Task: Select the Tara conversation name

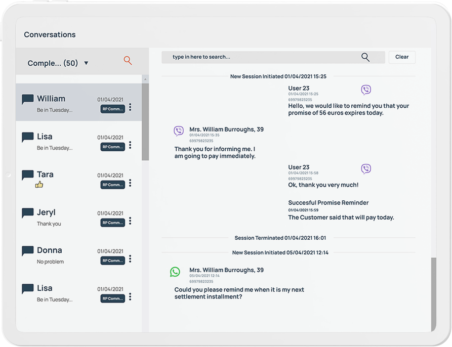Action: [x=45, y=174]
